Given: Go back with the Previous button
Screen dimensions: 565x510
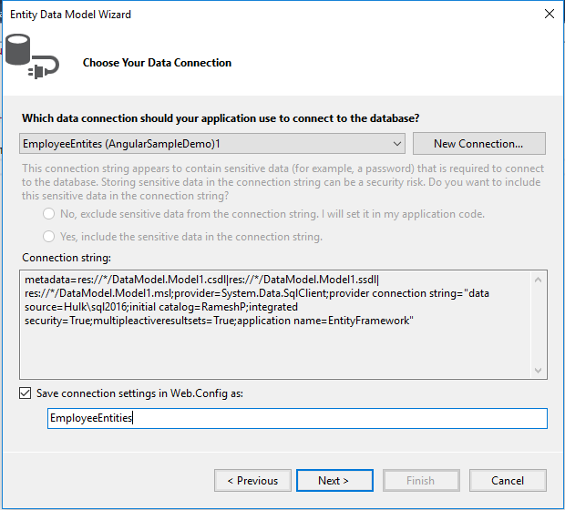Looking at the screenshot, I should (252, 480).
